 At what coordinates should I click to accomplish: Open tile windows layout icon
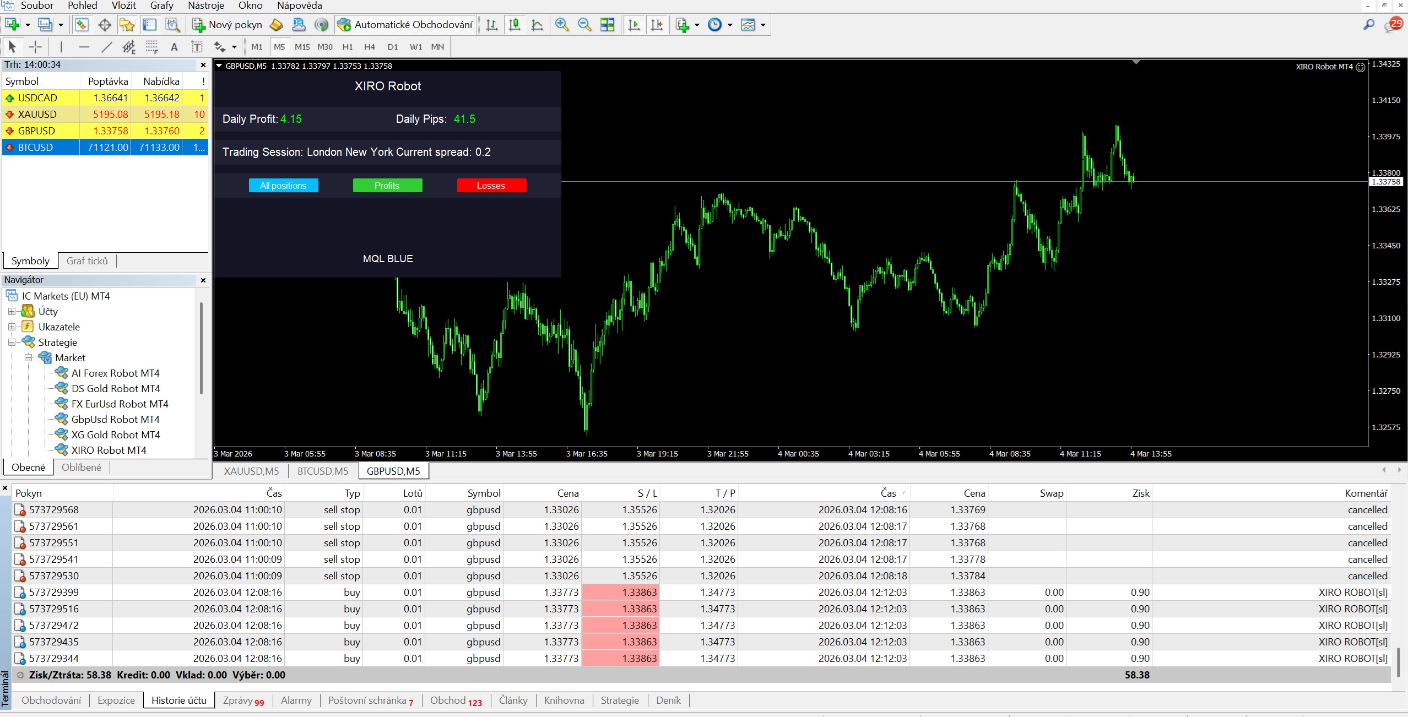[x=607, y=25]
